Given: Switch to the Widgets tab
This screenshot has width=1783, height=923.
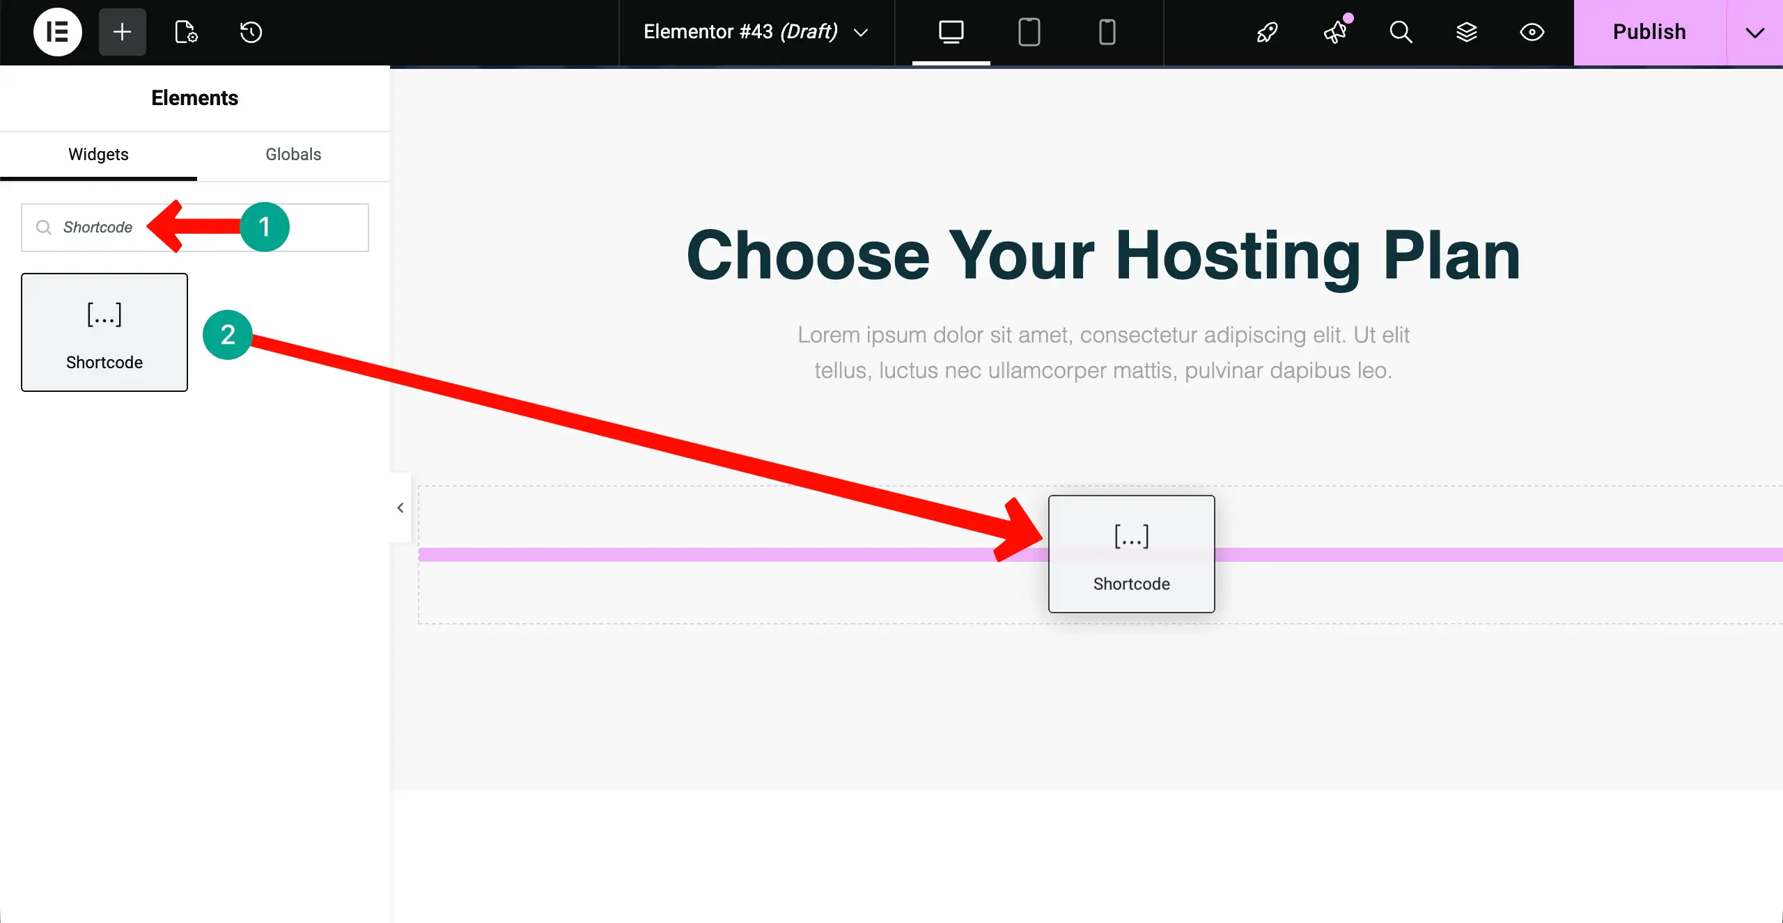Looking at the screenshot, I should [98, 155].
